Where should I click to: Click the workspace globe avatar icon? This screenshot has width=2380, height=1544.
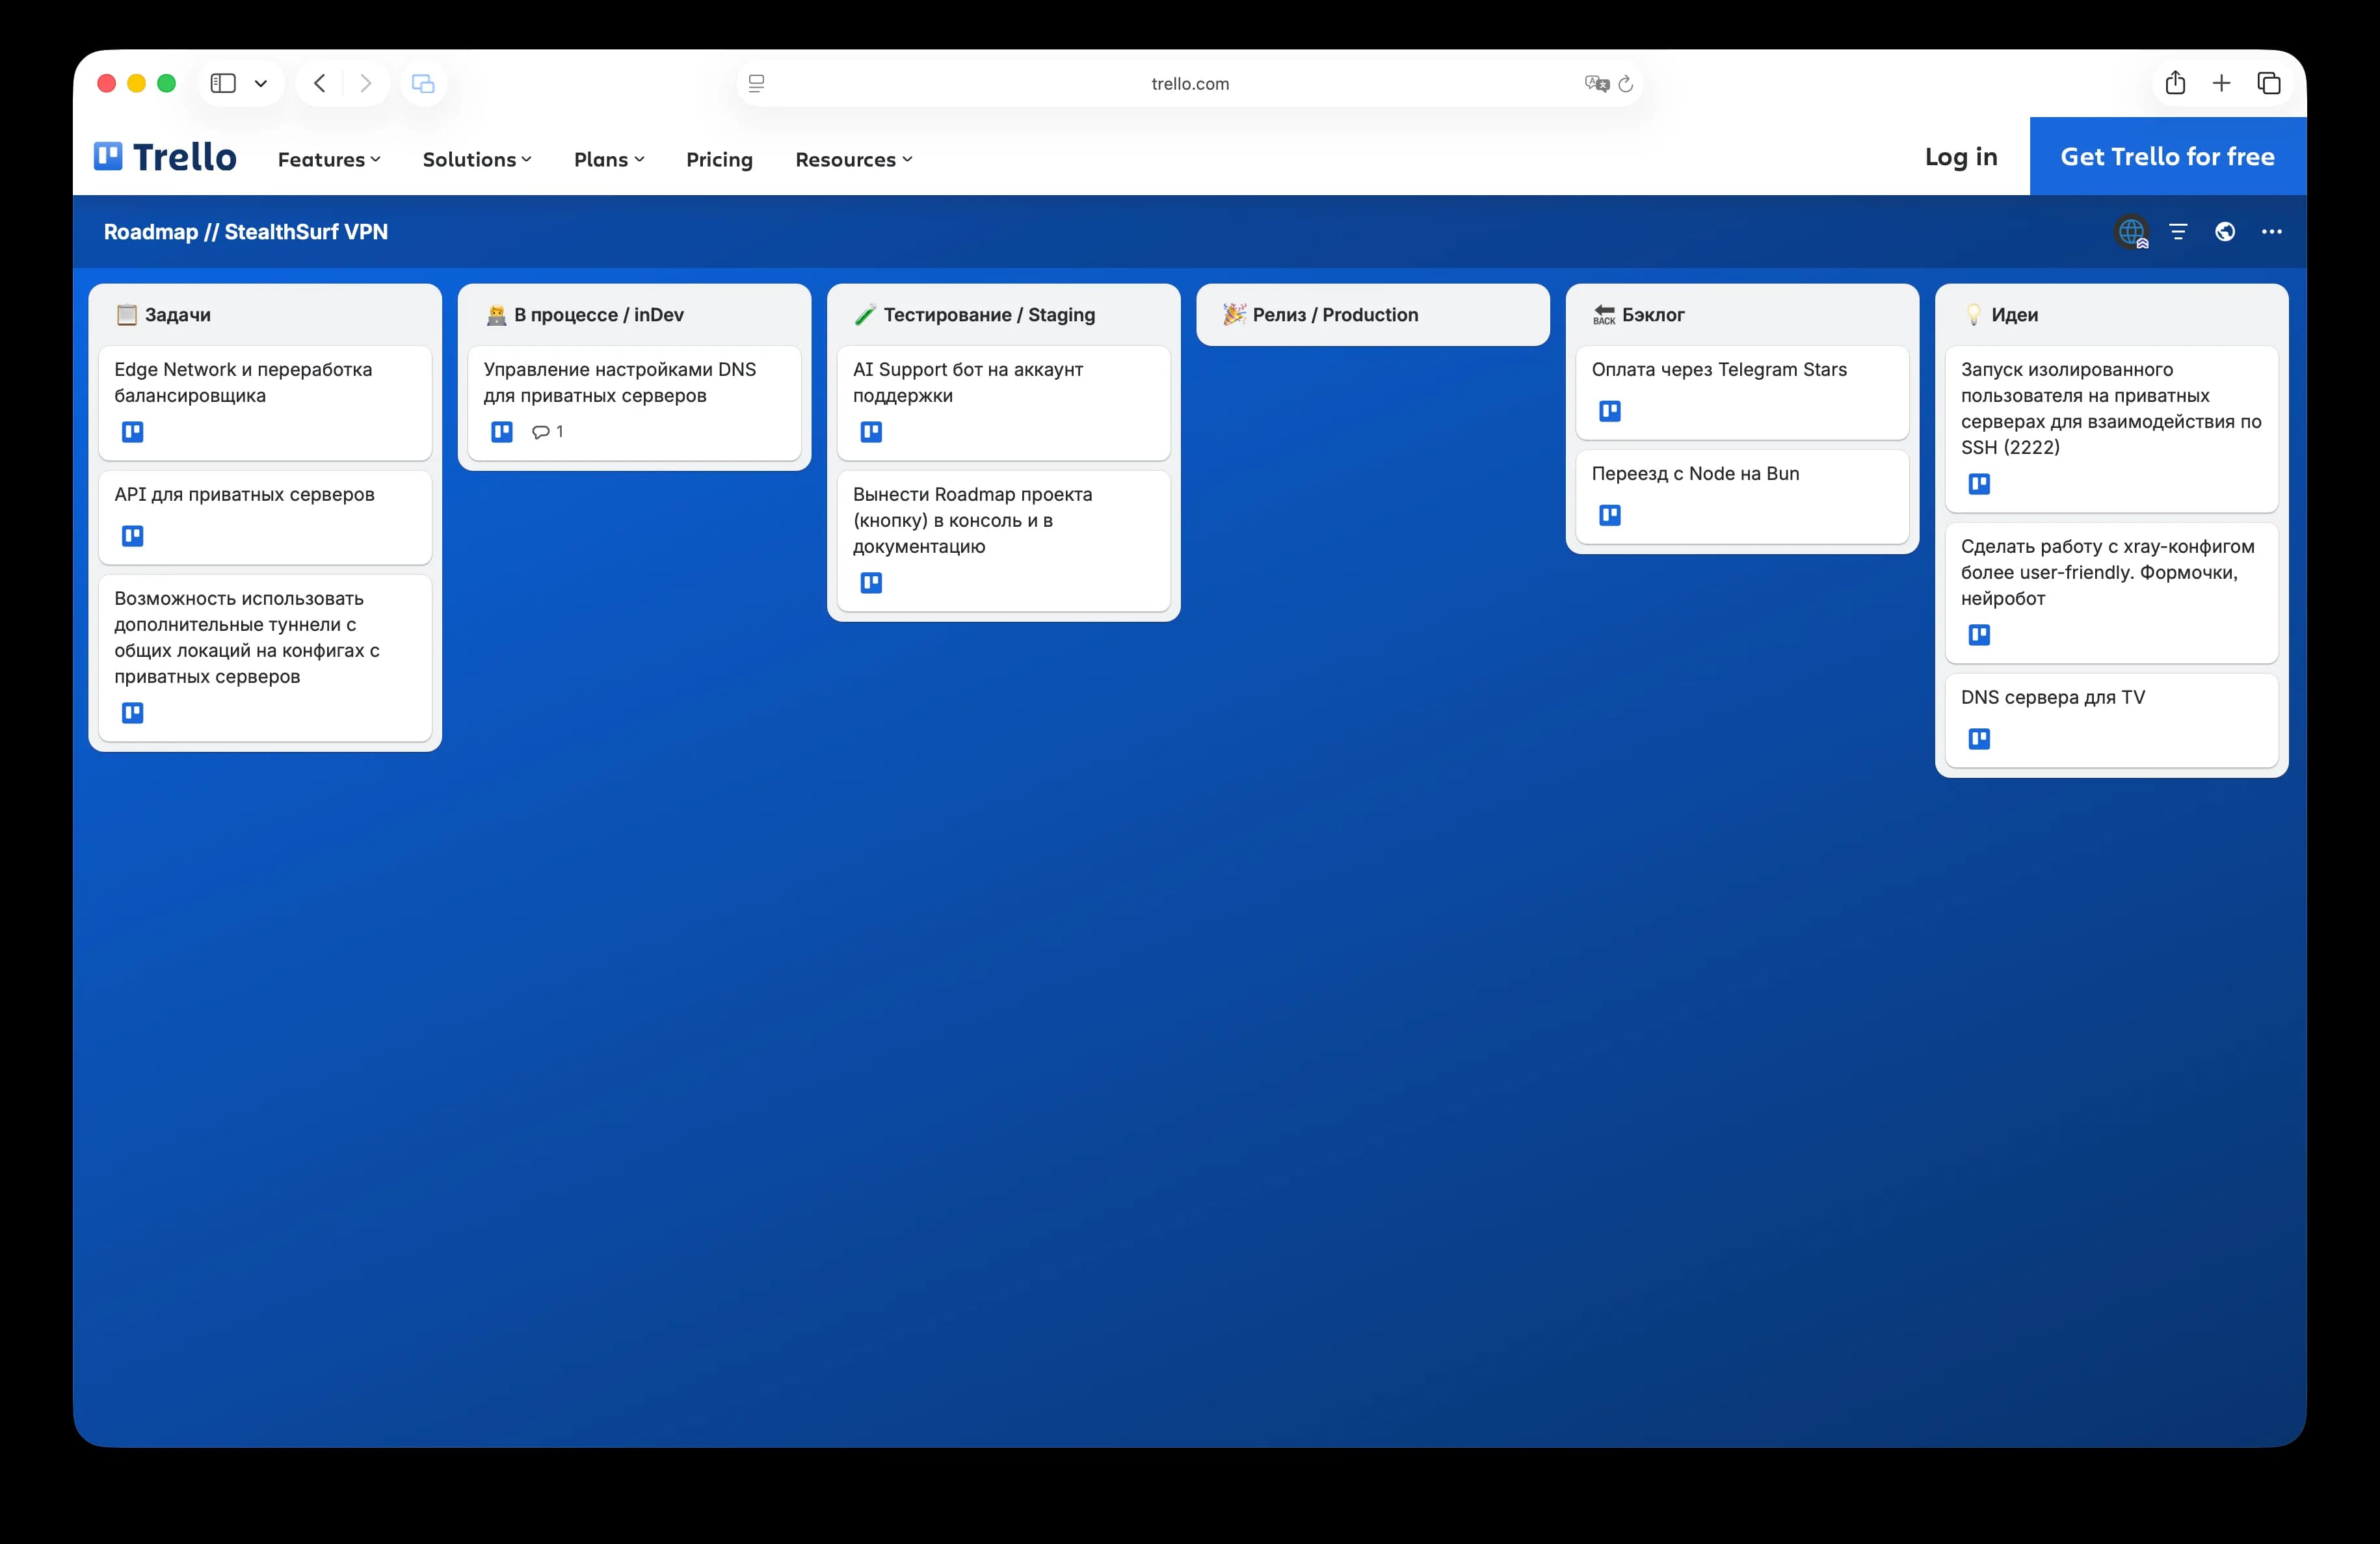(2131, 232)
